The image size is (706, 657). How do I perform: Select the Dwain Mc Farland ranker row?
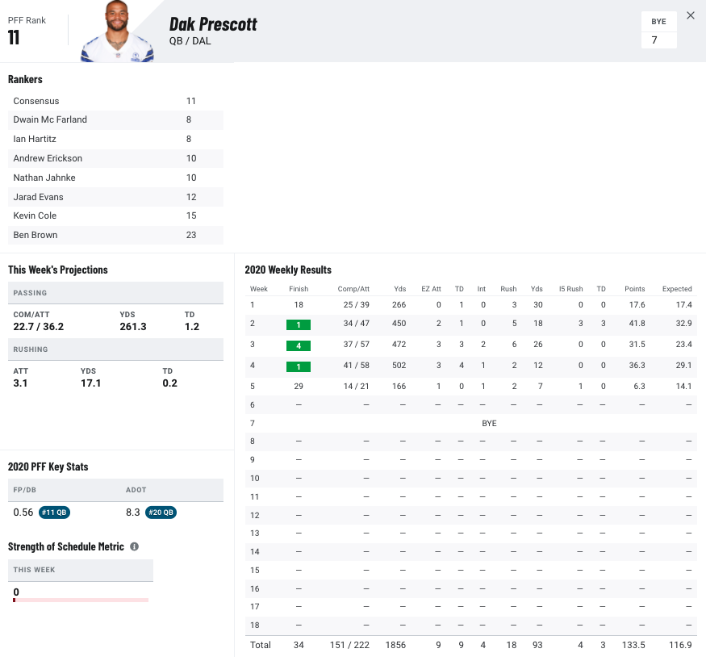tap(115, 119)
